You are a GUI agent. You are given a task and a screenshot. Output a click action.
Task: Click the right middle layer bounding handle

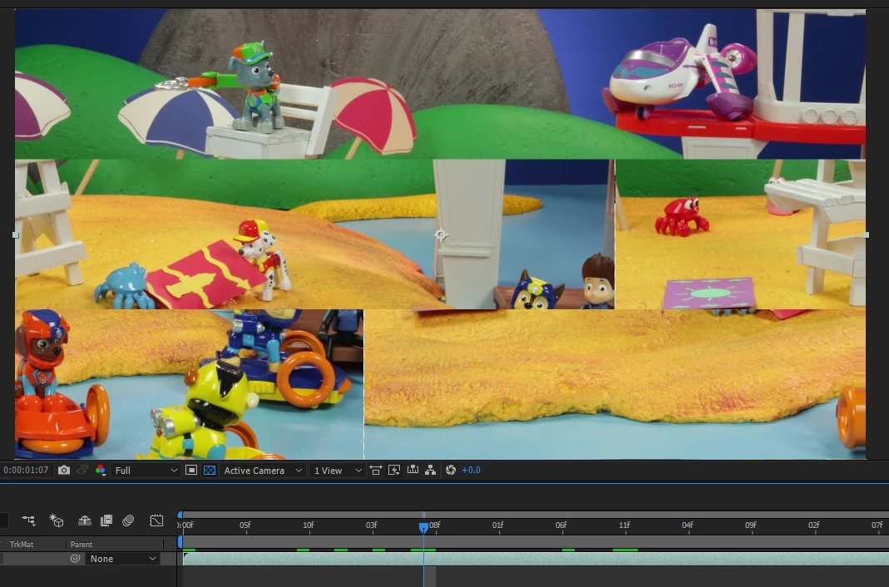866,234
